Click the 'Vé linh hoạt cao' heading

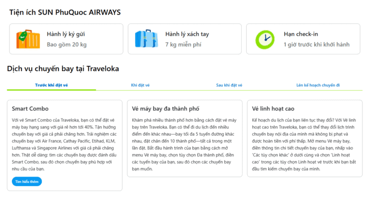tap(273, 108)
